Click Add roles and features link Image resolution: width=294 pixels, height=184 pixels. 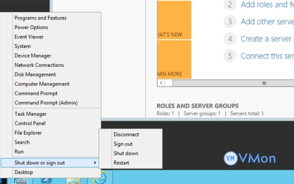tap(268, 4)
